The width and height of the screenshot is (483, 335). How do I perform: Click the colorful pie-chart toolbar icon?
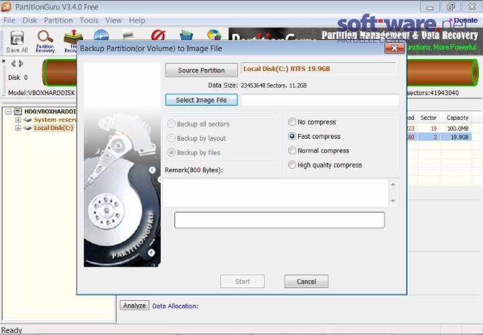point(214,35)
